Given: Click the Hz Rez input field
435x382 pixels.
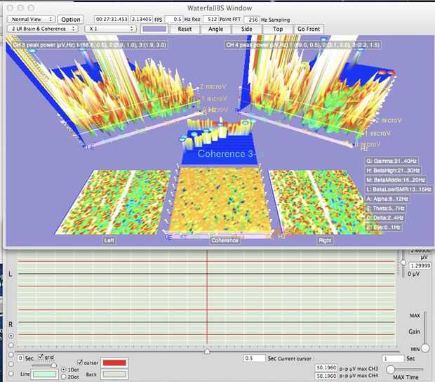Looking at the screenshot, I should [174, 19].
